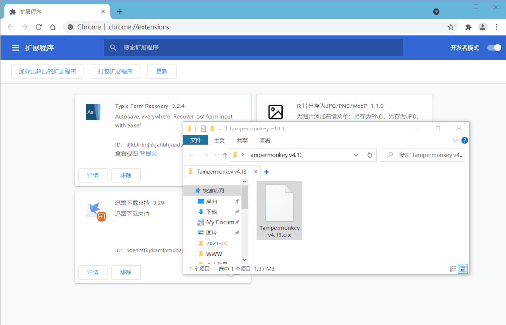This screenshot has height=325, width=506.
Task: Refresh the Explorer folder view
Action: [x=370, y=155]
